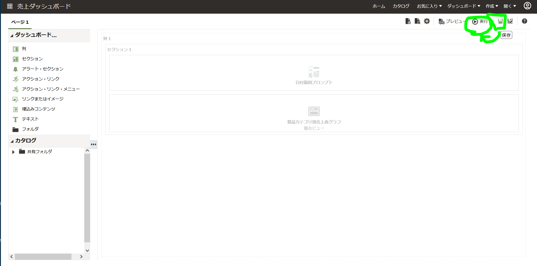The image size is (537, 266).
Task: Open the 作成 dropdown menu
Action: (x=492, y=6)
